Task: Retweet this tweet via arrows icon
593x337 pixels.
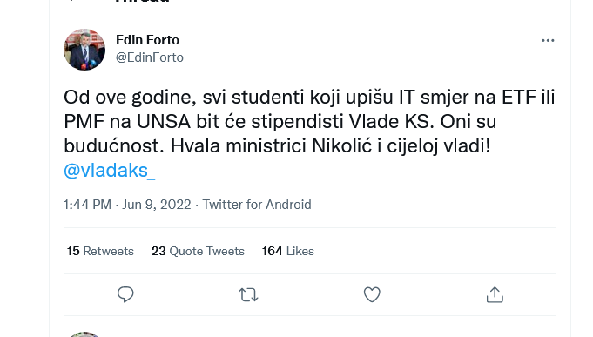Action: coord(248,294)
